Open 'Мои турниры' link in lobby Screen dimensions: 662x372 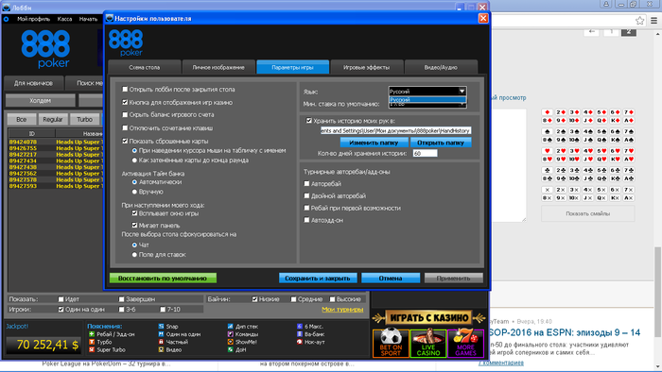click(x=342, y=310)
